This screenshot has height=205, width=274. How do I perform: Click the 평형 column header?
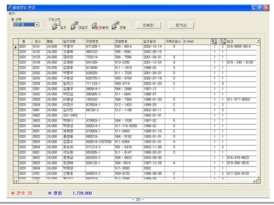pos(54,41)
